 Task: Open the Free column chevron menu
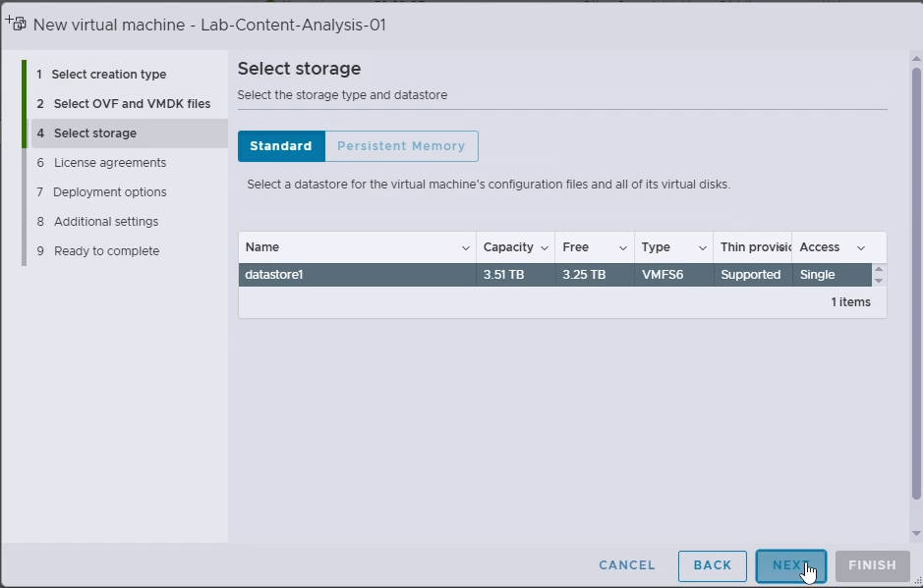pos(623,248)
